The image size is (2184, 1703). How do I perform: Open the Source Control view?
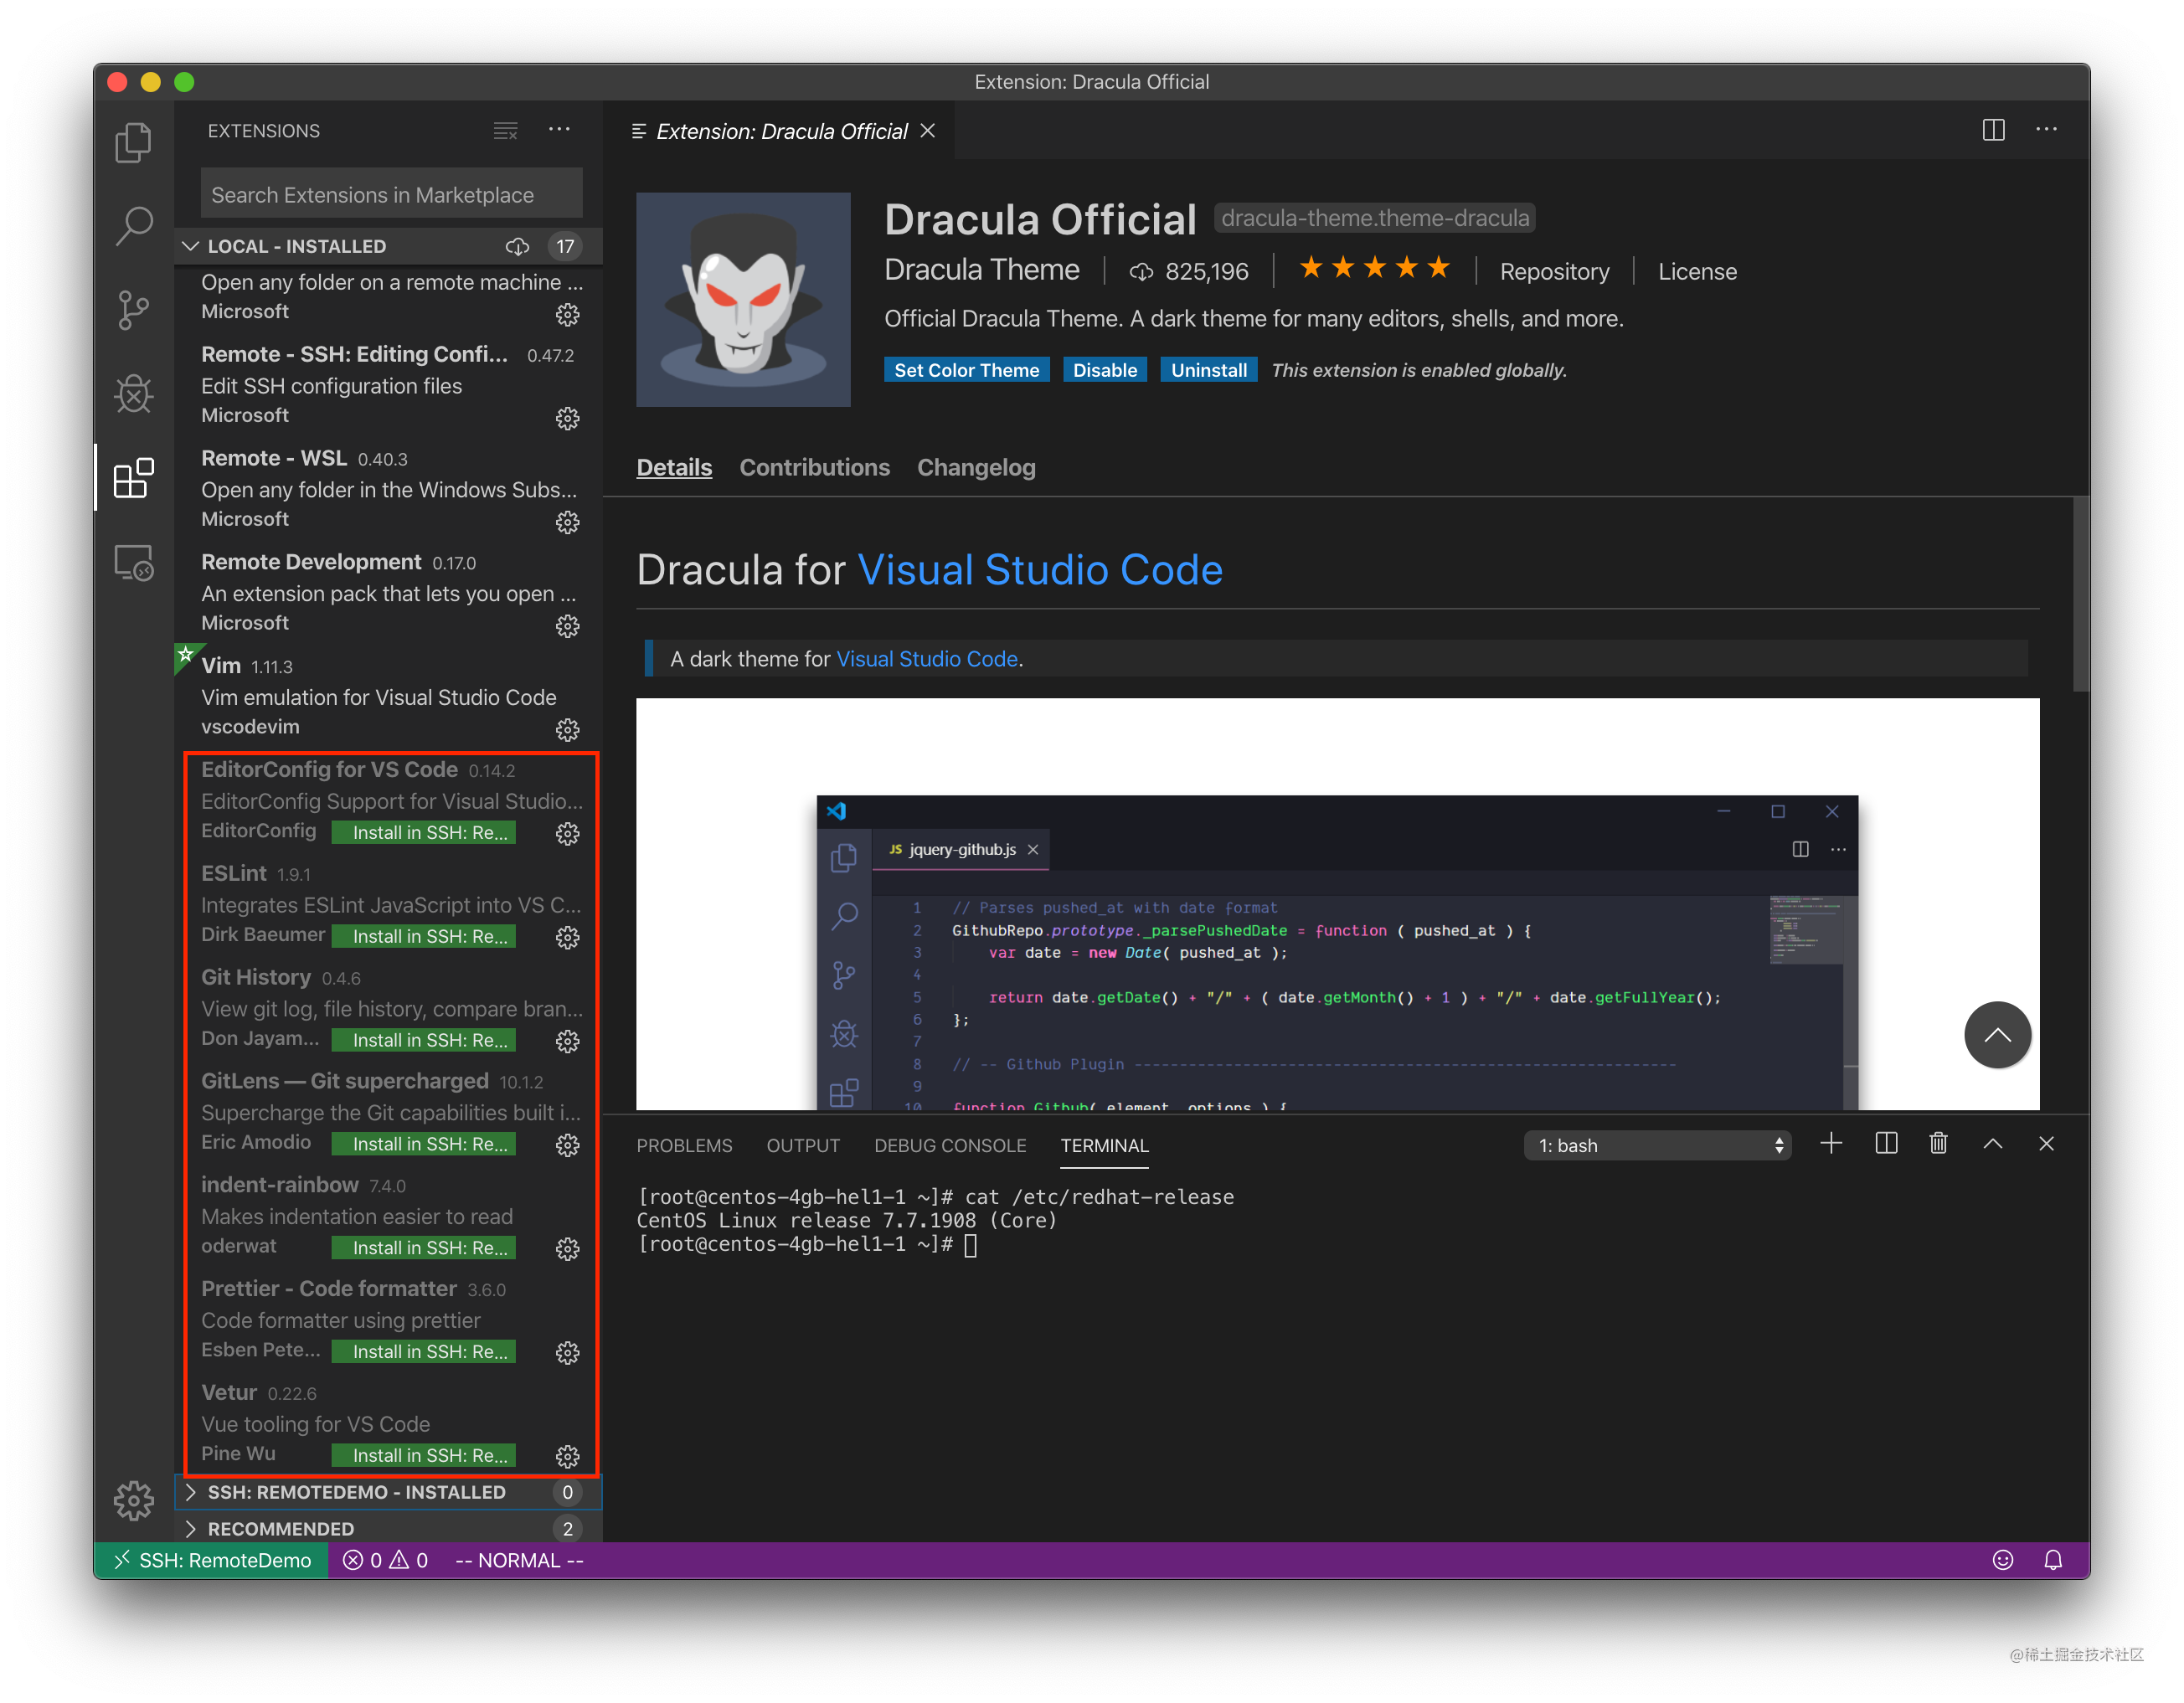click(x=134, y=310)
